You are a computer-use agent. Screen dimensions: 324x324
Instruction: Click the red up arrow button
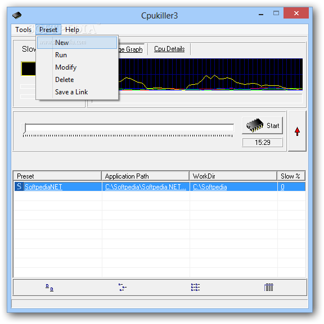(x=297, y=131)
